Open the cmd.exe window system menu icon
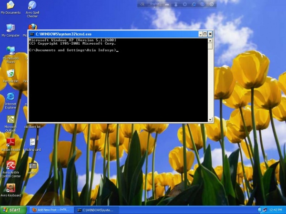 tap(32, 34)
